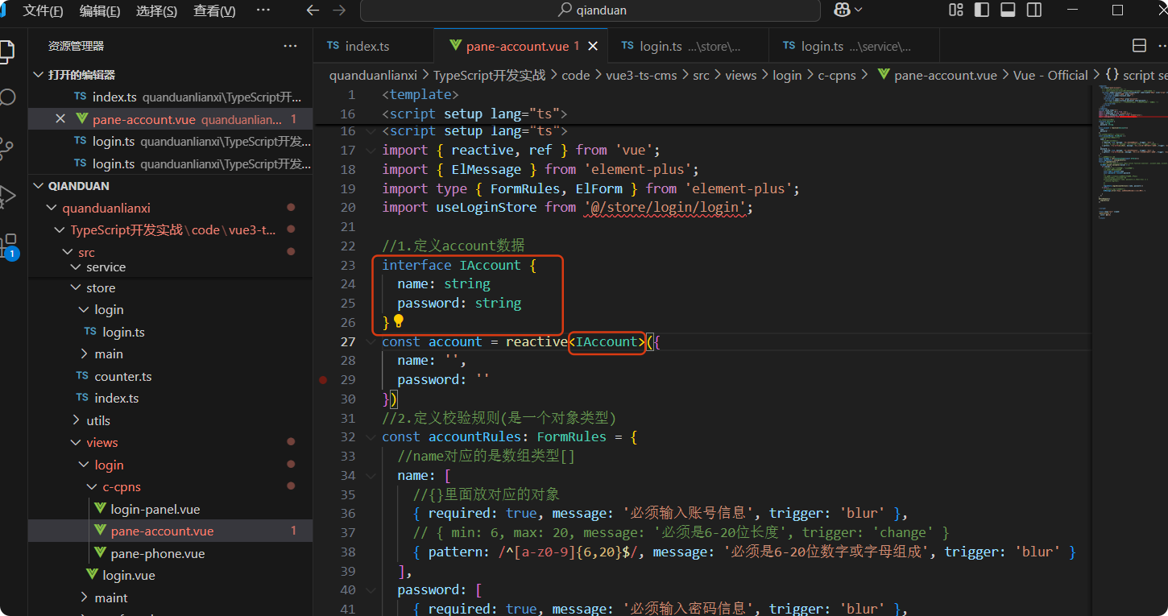Expand the main folder under store
The width and height of the screenshot is (1168, 616).
(108, 353)
